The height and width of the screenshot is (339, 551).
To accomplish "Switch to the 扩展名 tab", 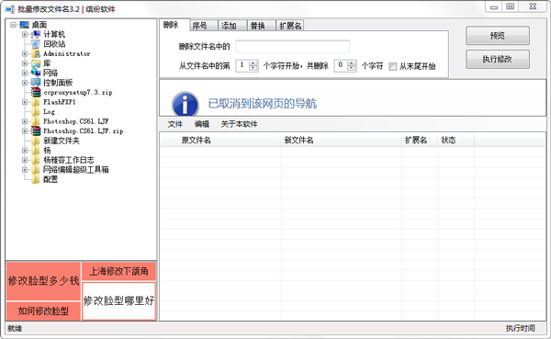I will point(290,26).
